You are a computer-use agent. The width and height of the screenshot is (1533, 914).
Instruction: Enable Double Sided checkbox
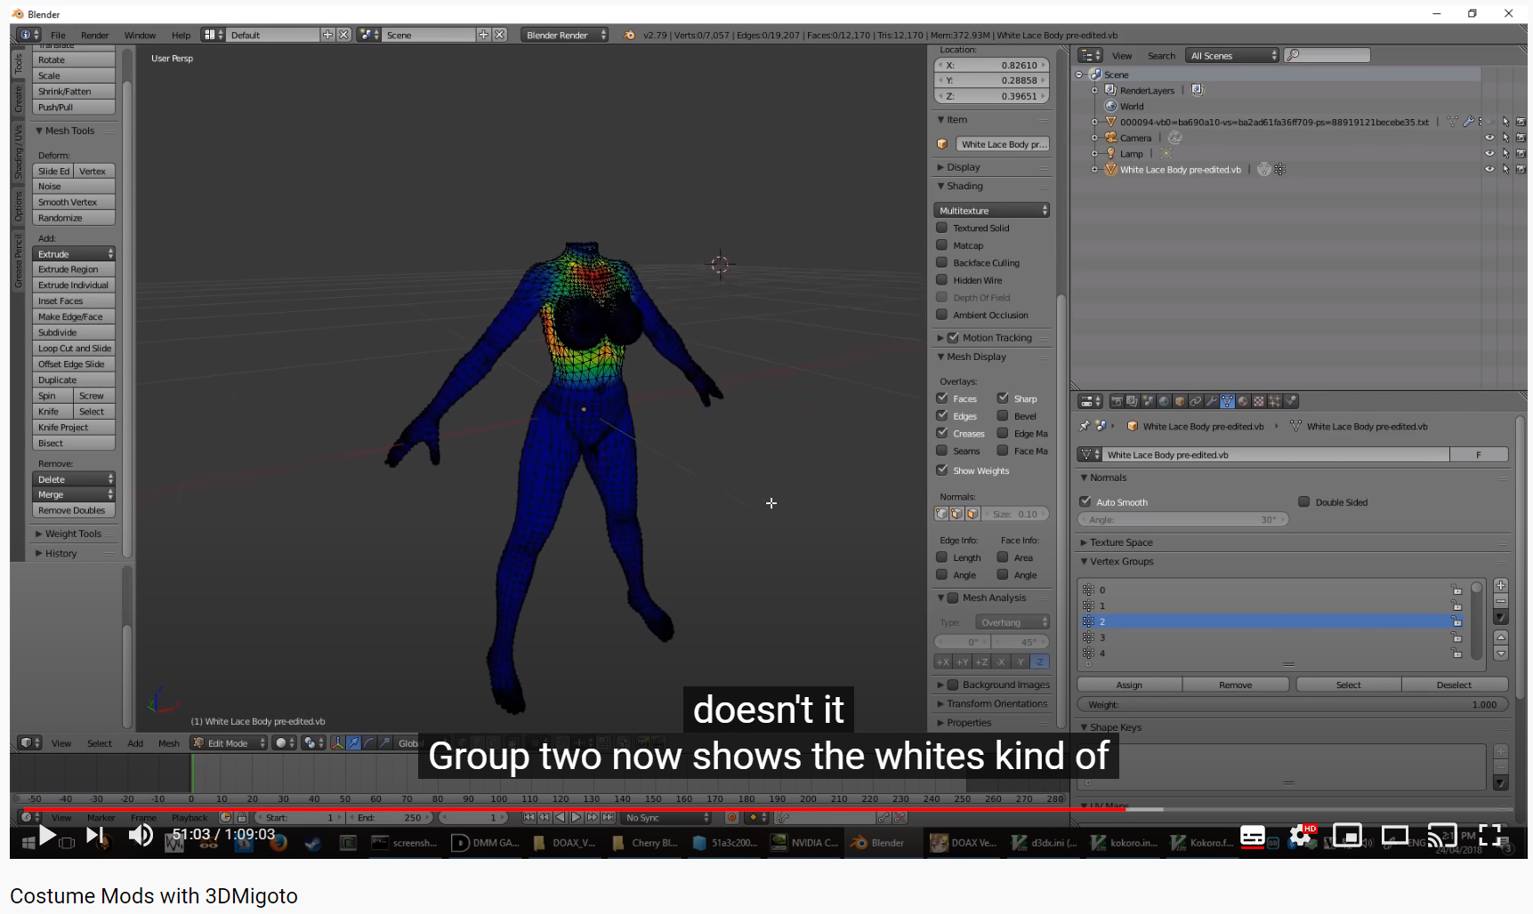[x=1303, y=501]
